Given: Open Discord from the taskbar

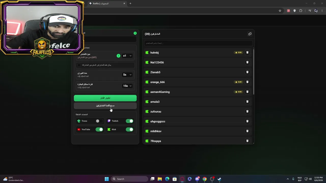Looking at the screenshot, I should (197, 179).
